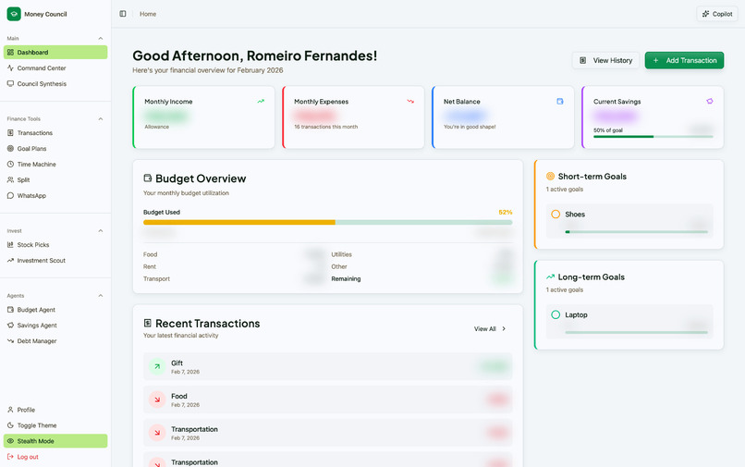Click View All recent transactions
Image resolution: width=745 pixels, height=467 pixels.
click(x=490, y=328)
